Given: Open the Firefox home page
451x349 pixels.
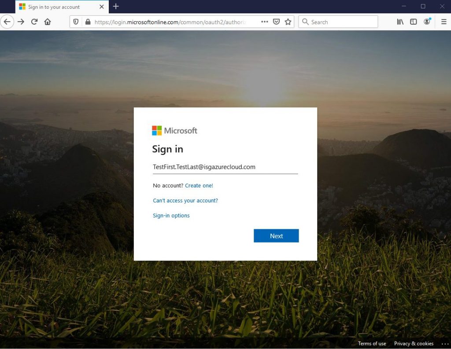Looking at the screenshot, I should 48,22.
